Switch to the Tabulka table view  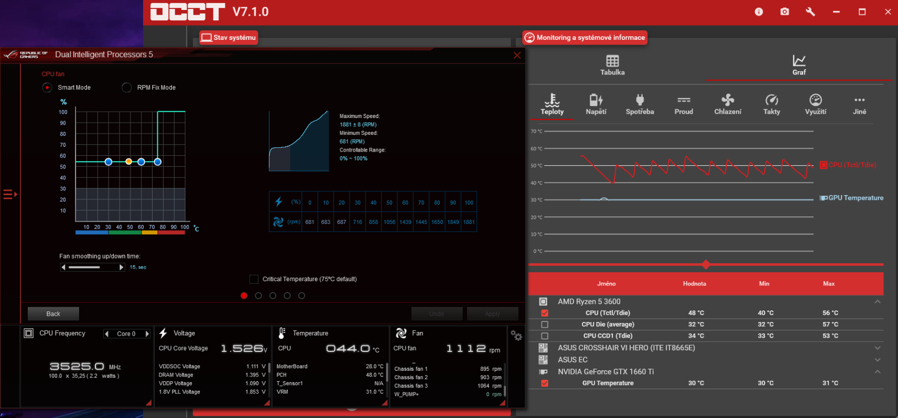[x=612, y=65]
